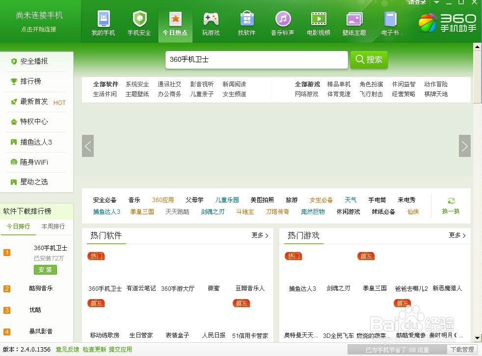The height and width of the screenshot is (356, 482).
Task: Expand 更多 next to 热门游戏
Action: (457, 235)
